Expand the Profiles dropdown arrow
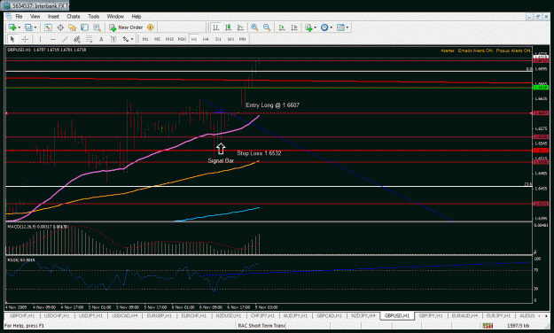The image size is (554, 333). (x=35, y=27)
